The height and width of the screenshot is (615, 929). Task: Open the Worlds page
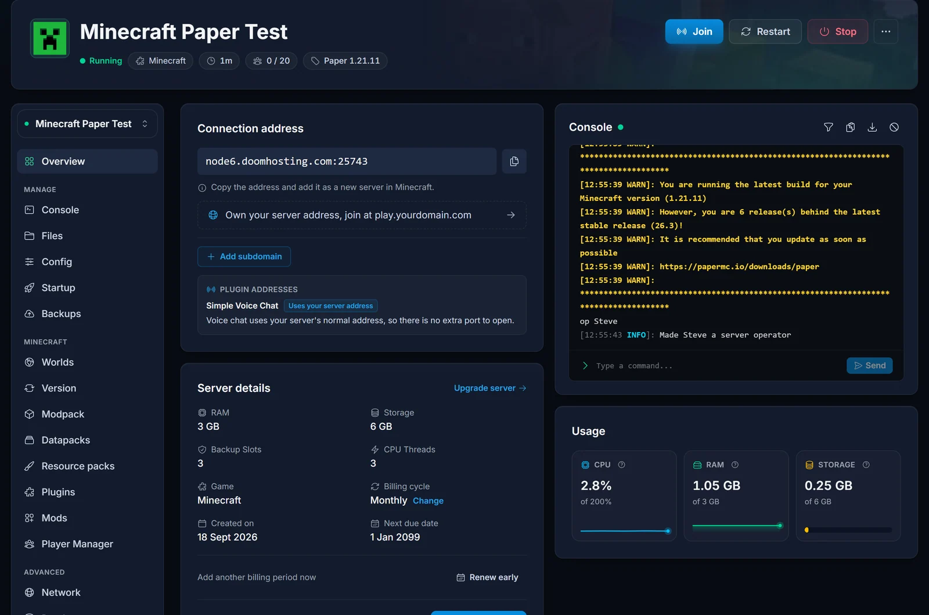click(87, 362)
